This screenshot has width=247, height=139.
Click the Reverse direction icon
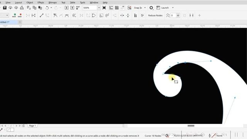click(74, 15)
